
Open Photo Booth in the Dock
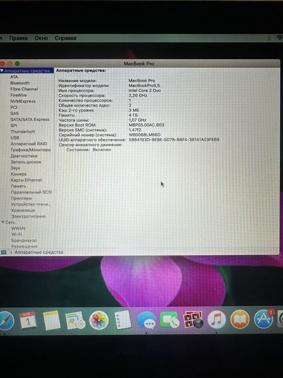[x=193, y=320]
